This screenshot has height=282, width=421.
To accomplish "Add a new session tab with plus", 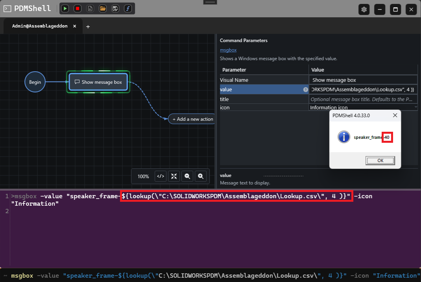I will [x=88, y=27].
